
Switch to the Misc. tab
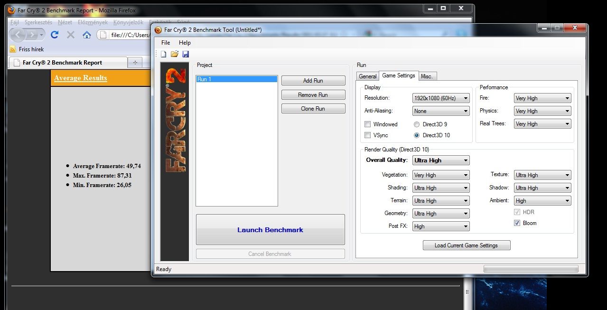click(x=427, y=76)
